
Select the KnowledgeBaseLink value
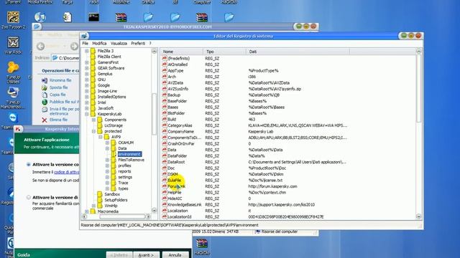pos(185,205)
